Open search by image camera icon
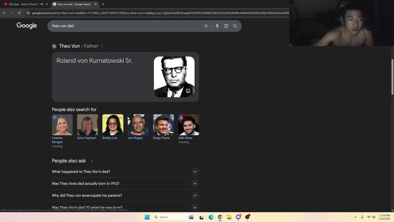 (226, 26)
